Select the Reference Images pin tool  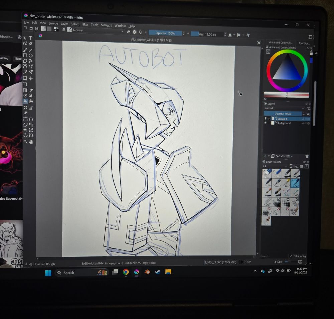click(x=25, y=113)
